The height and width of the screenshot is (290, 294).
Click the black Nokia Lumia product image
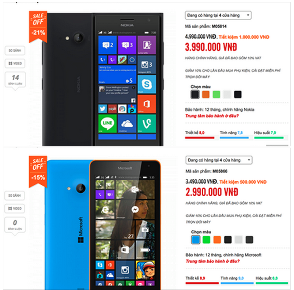(x=103, y=79)
